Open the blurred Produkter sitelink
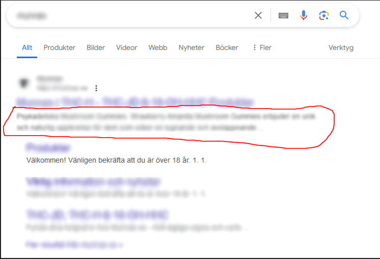 (48, 147)
